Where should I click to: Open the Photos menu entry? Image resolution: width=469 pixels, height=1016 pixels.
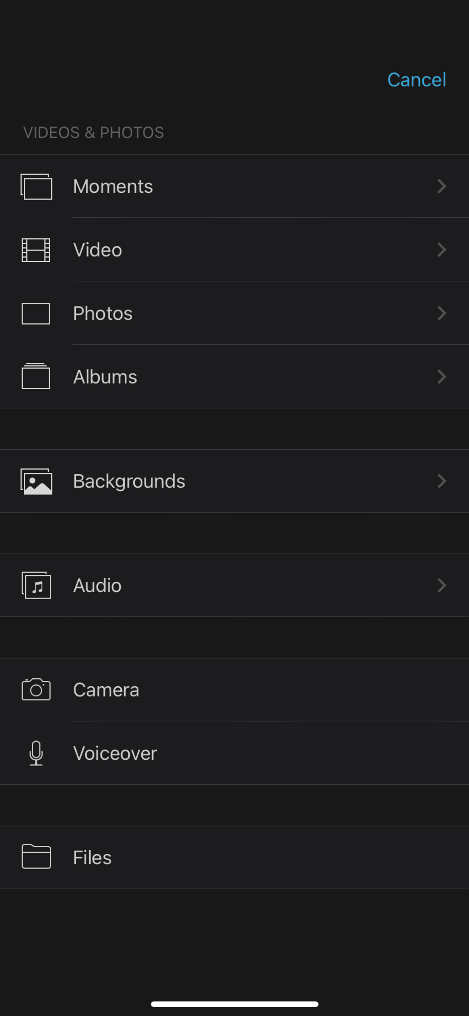tap(103, 314)
